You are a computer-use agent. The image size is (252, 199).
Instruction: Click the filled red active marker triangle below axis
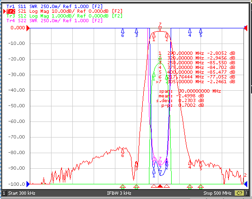coord(160,186)
